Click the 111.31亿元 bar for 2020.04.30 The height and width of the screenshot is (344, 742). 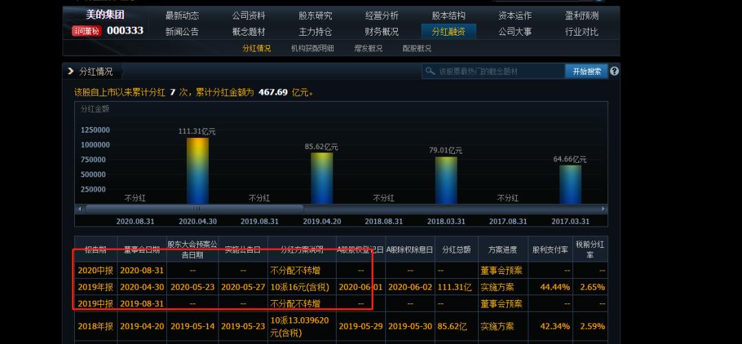point(198,171)
